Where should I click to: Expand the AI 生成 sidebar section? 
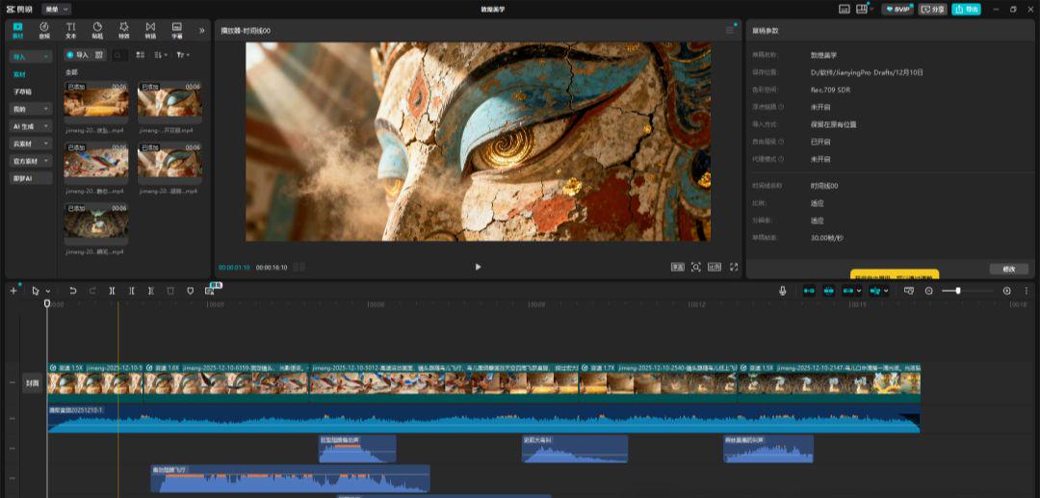coord(31,126)
